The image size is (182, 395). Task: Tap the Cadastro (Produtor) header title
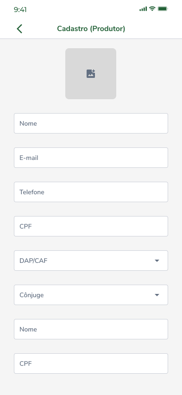point(91,29)
